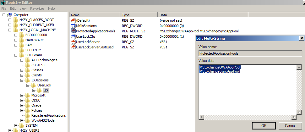Click the HKEY_CLASSES_ROOT folder icon

pyautogui.click(x=16, y=20)
